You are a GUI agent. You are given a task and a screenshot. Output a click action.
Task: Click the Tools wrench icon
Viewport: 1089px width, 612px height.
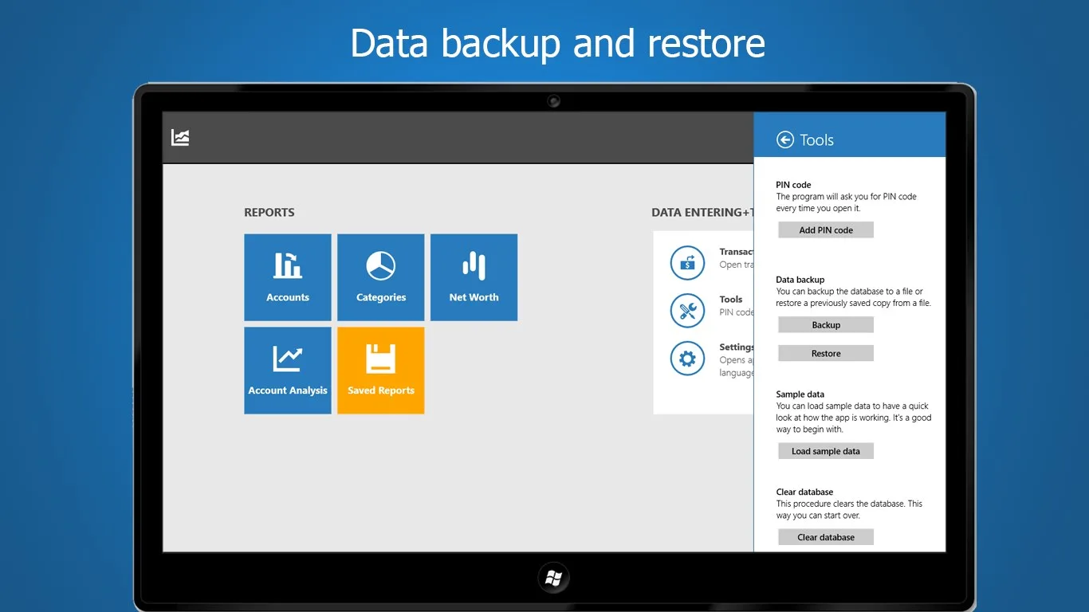point(687,311)
